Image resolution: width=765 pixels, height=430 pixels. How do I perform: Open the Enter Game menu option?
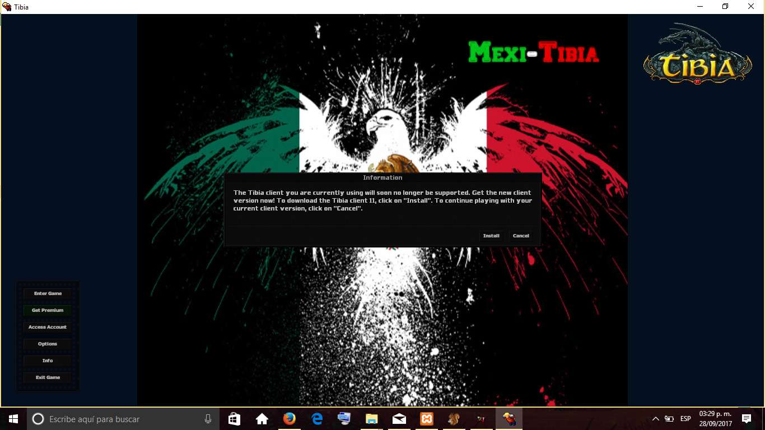click(48, 293)
